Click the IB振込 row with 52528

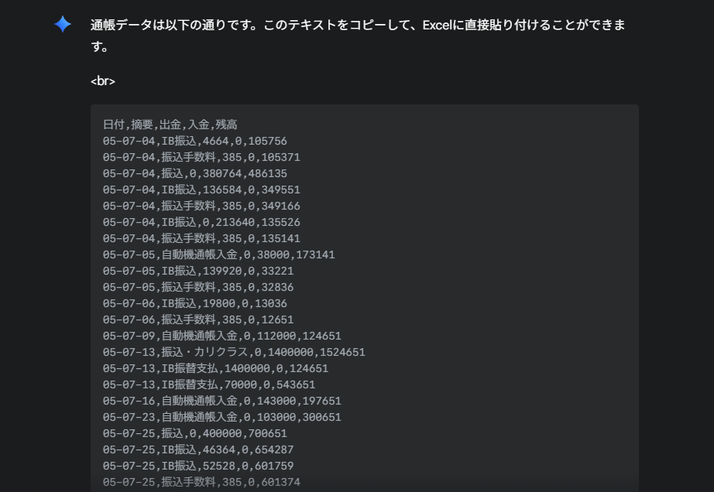pos(198,466)
